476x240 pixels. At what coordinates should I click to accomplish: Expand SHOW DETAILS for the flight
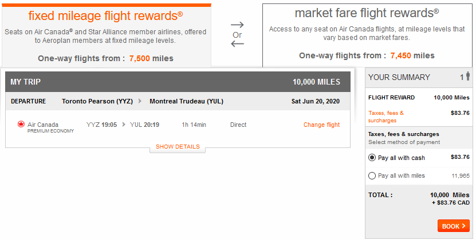pyautogui.click(x=178, y=147)
